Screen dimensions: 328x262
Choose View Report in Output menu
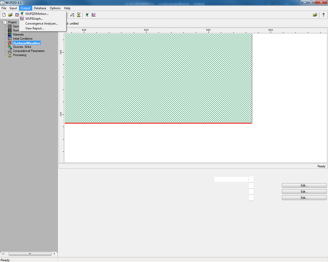coord(34,28)
